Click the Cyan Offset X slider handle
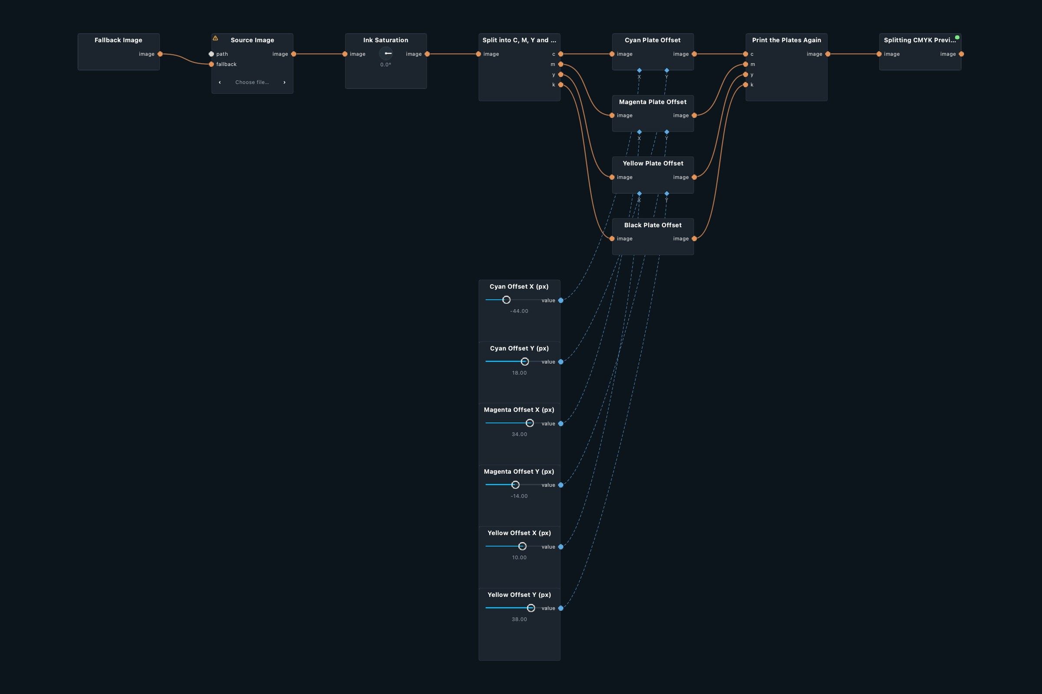1042x694 pixels. click(506, 300)
